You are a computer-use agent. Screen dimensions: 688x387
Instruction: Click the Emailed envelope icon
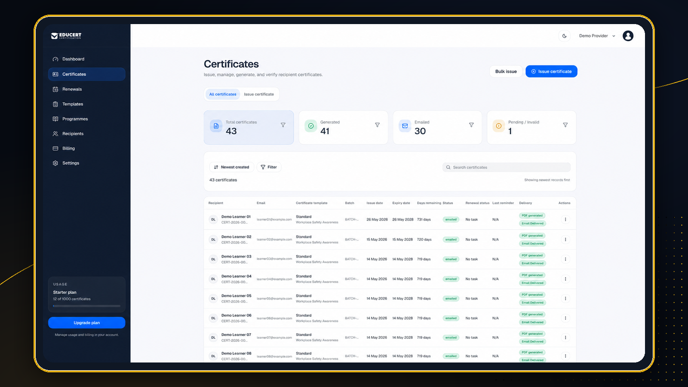click(x=405, y=126)
